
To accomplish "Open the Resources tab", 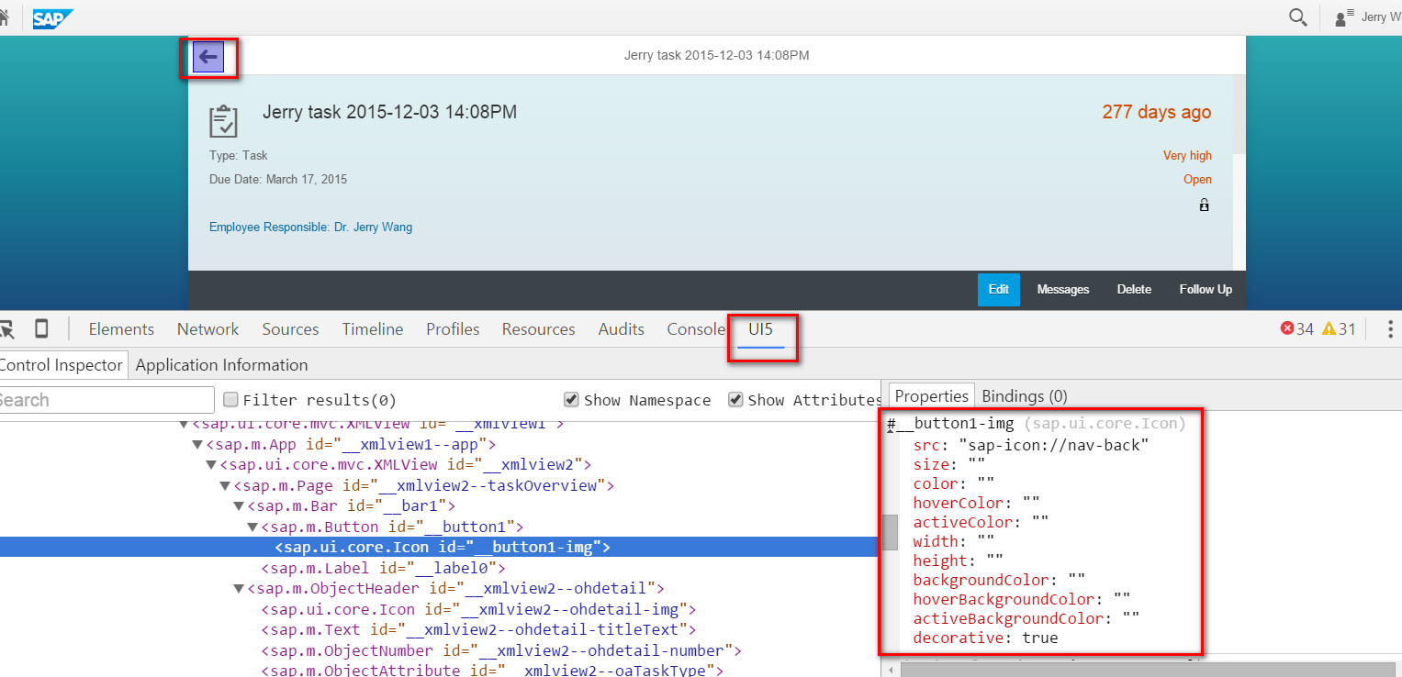I will pyautogui.click(x=538, y=328).
